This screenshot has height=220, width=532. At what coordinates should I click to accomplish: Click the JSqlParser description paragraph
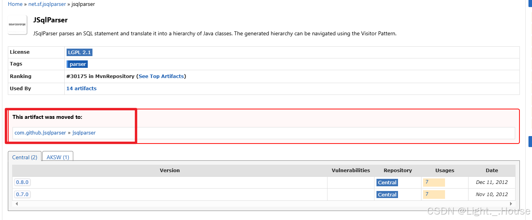tap(215, 33)
